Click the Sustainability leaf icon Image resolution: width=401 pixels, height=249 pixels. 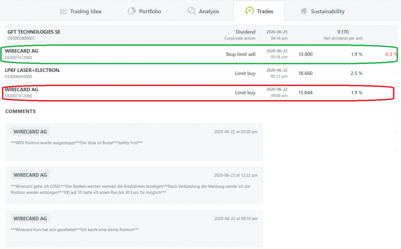click(303, 11)
